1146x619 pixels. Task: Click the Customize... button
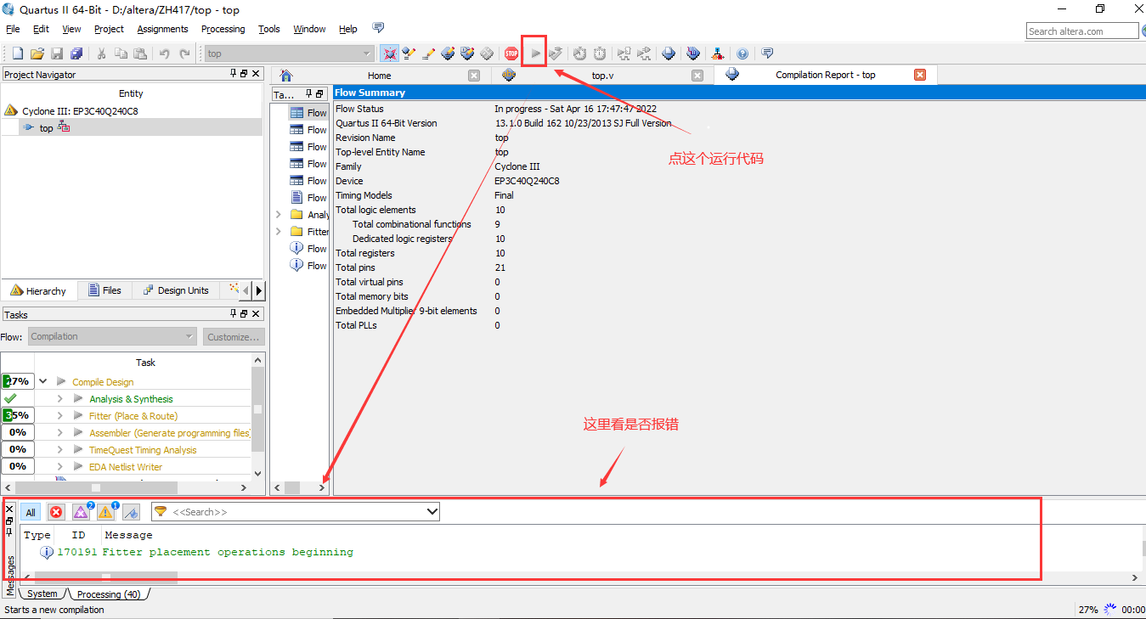[234, 336]
